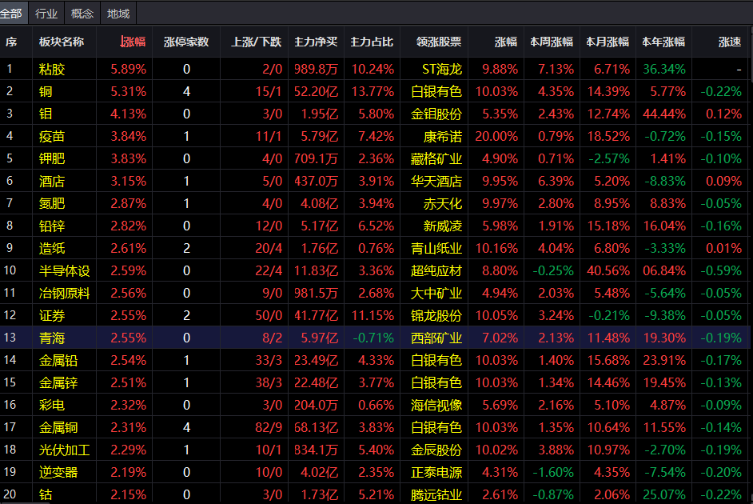Screen dimensions: 753x504
Task: Click leading stock 正泰电源
Action: pyautogui.click(x=436, y=472)
